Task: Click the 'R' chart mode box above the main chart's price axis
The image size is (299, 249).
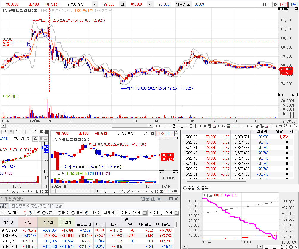Action: [285, 9]
